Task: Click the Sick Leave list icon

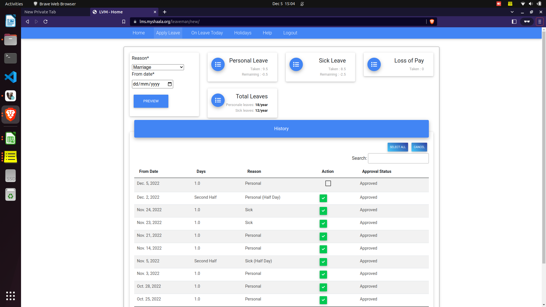Action: point(296,65)
